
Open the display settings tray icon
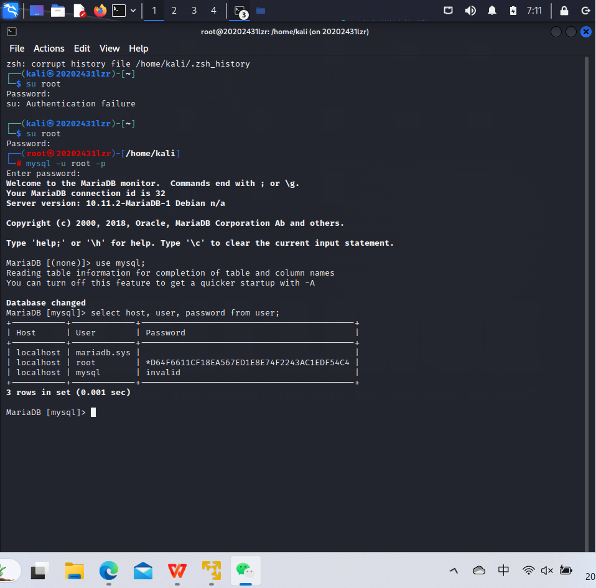(x=448, y=11)
